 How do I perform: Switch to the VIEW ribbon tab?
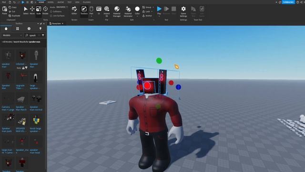[77, 2]
